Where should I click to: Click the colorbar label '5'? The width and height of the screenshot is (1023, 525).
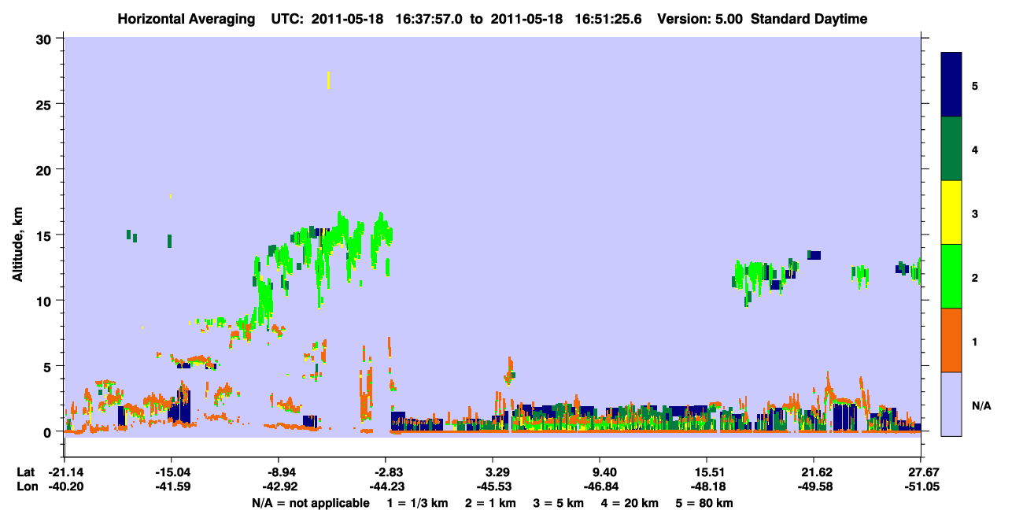coord(974,86)
